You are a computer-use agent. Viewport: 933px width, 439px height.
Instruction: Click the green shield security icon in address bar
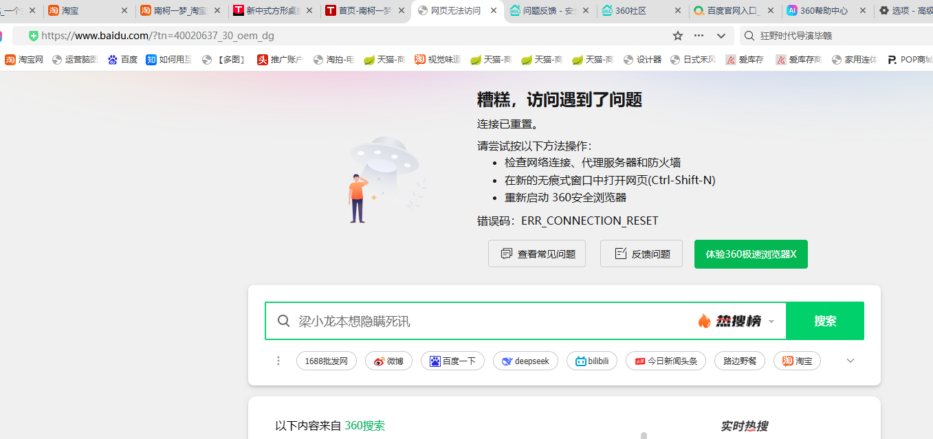tap(34, 36)
